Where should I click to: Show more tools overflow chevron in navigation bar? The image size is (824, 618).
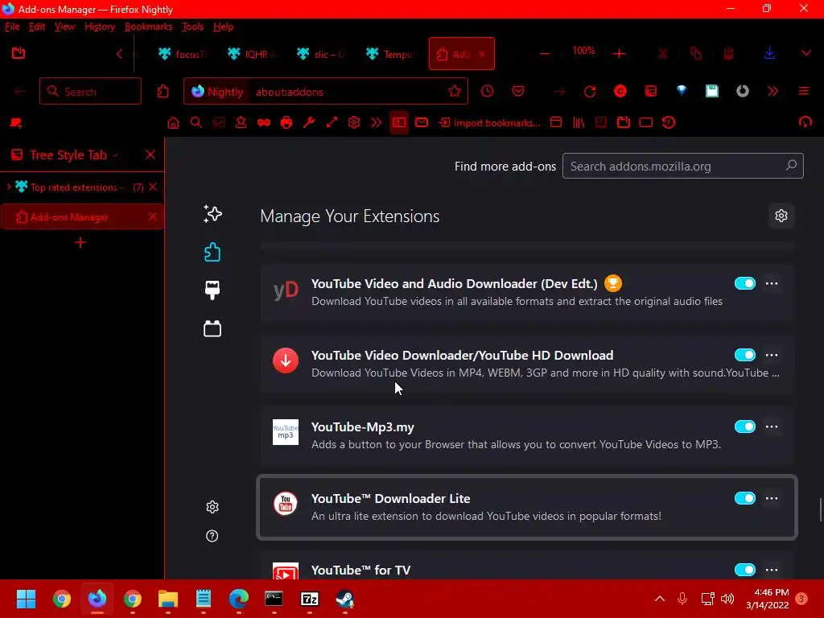[x=772, y=92]
